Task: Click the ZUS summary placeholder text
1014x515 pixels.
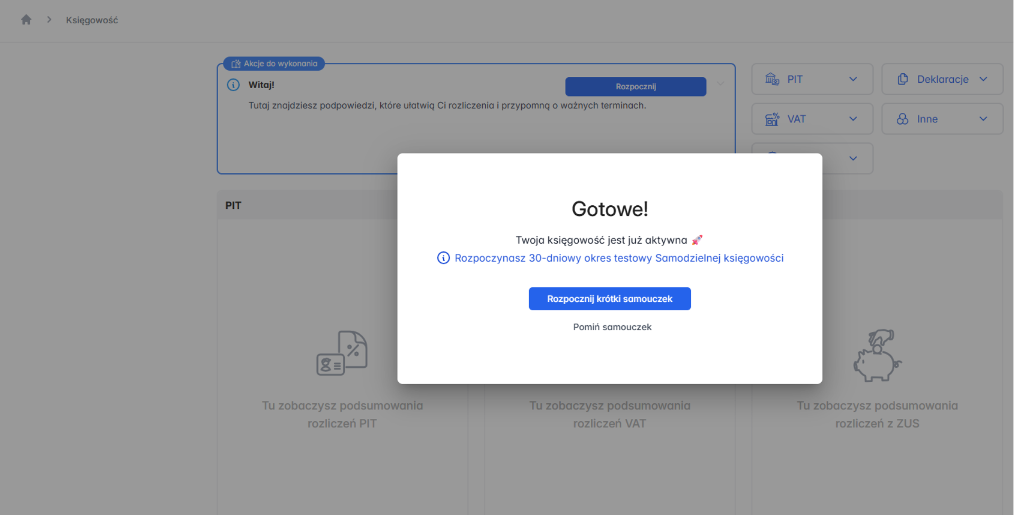Action: 877,415
